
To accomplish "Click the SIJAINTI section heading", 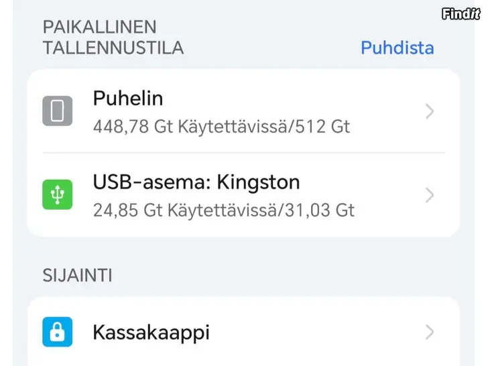I will coord(77,276).
